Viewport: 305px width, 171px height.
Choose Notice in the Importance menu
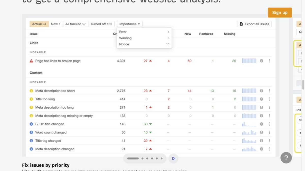tap(144, 44)
